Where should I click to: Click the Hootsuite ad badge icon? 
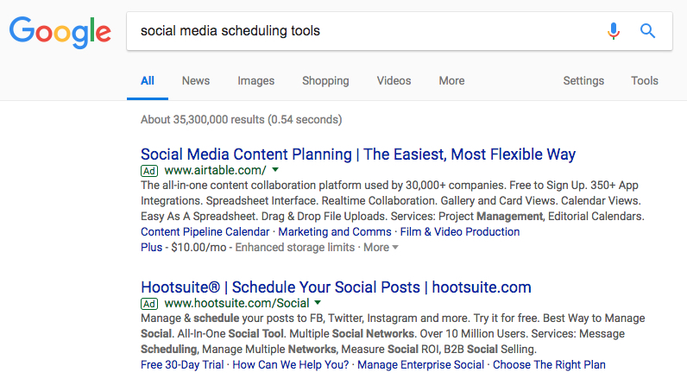149,304
